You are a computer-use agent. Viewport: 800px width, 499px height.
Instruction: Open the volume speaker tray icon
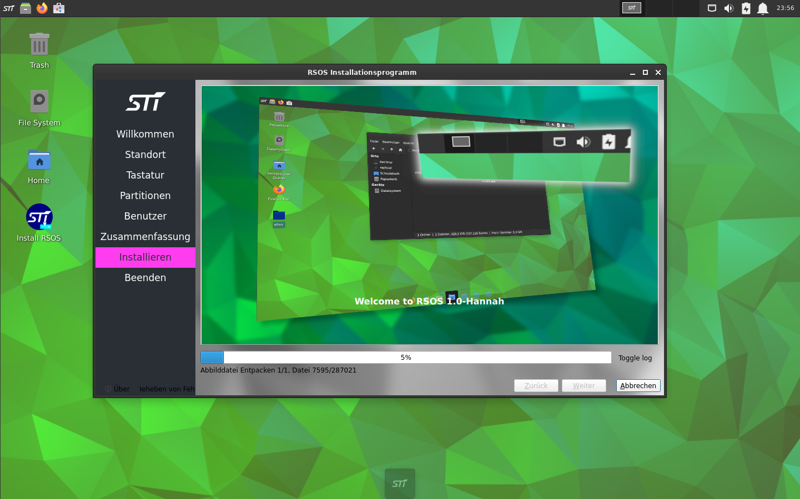coord(729,8)
